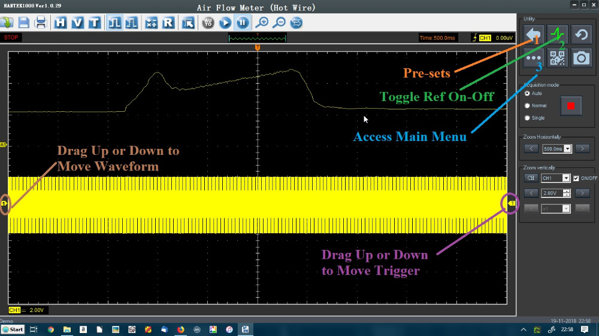Open the trigger (T) settings
This screenshot has height=336, width=599.
pos(94,23)
